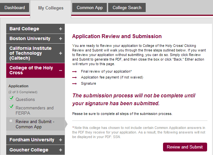213x155 pixels.
Task: Expand Boston University with its plus icon
Action: 60,39
